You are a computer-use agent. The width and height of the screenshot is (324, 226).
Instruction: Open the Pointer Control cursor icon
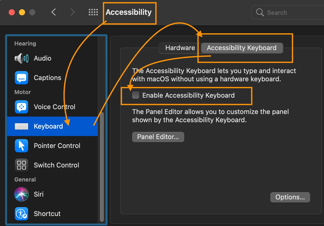pos(21,146)
